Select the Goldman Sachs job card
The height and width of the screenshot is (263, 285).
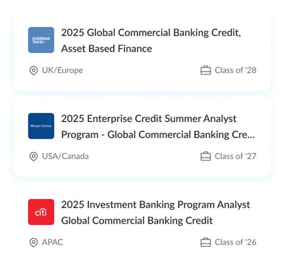pyautogui.click(x=142, y=51)
